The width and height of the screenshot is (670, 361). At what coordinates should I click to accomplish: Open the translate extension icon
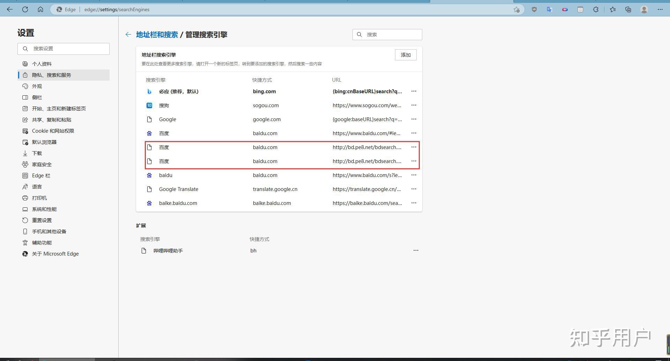550,9
